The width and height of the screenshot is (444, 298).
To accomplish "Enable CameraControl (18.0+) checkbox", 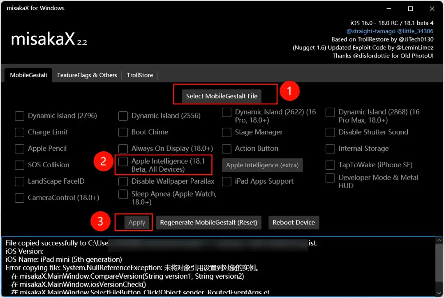I will click(x=20, y=198).
